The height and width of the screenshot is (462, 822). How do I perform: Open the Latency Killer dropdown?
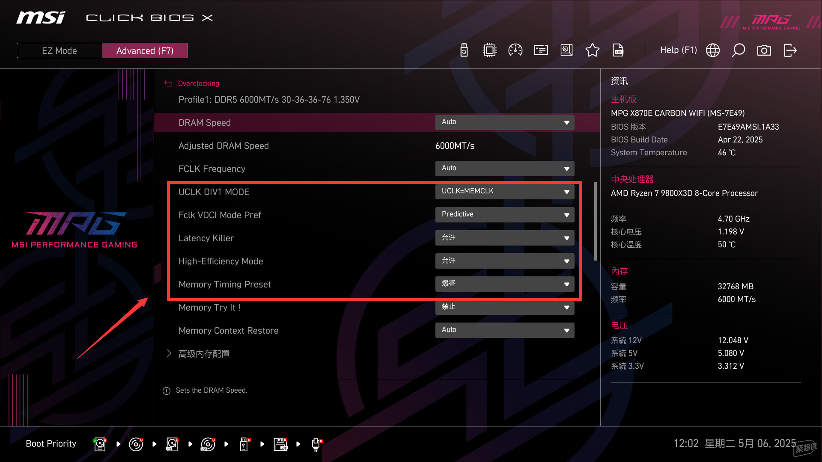[x=505, y=238]
